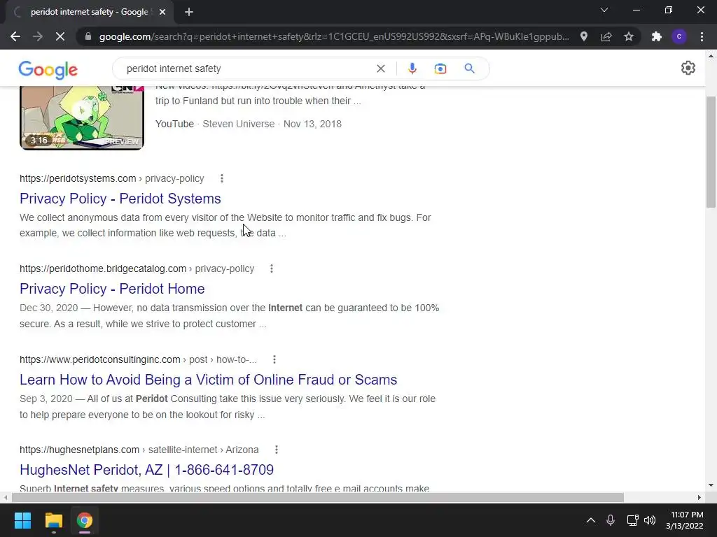Viewport: 717px width, 537px height.
Task: Search by image with camera icon
Action: click(x=440, y=69)
